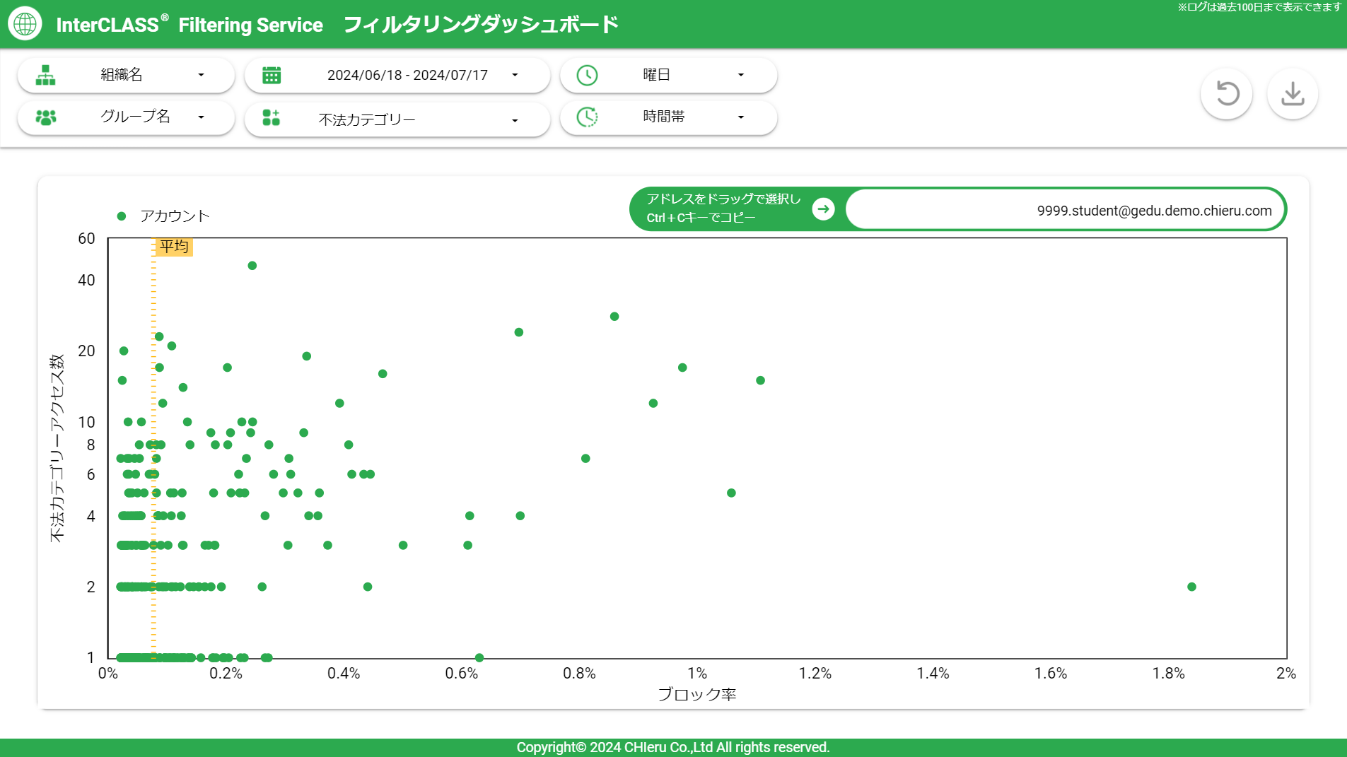
Task: Open the date range 2024/06/18 - 2024/07/17 dropdown
Action: (397, 75)
